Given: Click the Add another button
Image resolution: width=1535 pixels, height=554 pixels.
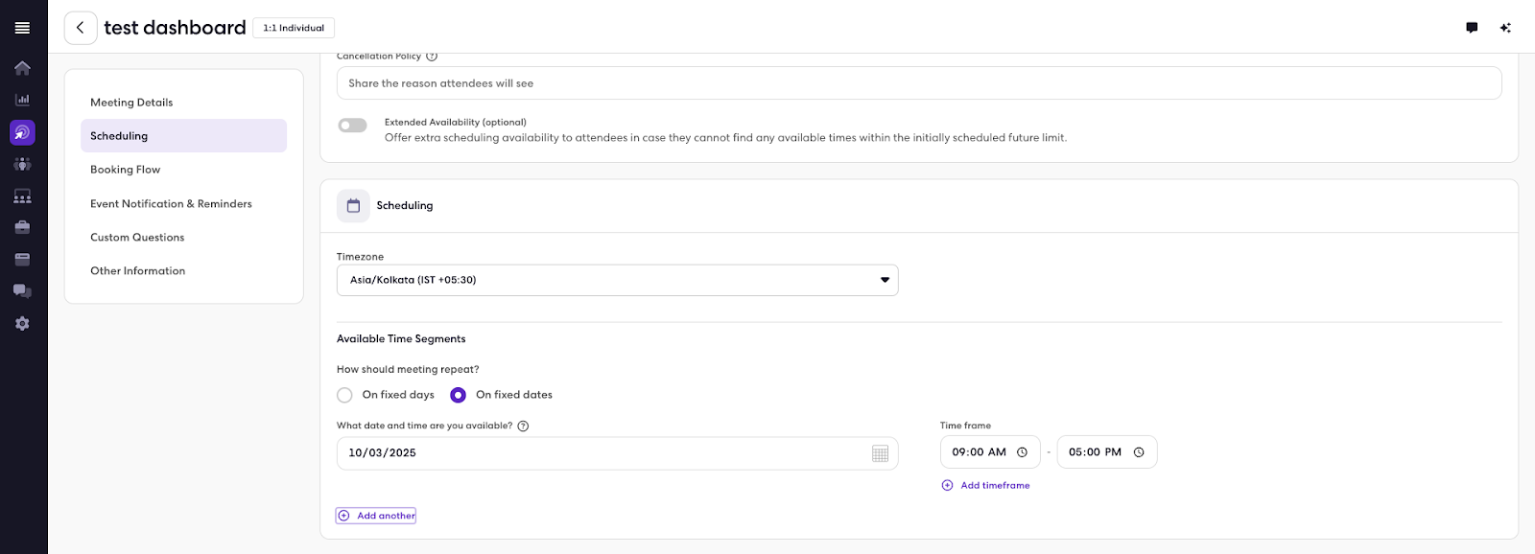Looking at the screenshot, I should click(x=376, y=516).
